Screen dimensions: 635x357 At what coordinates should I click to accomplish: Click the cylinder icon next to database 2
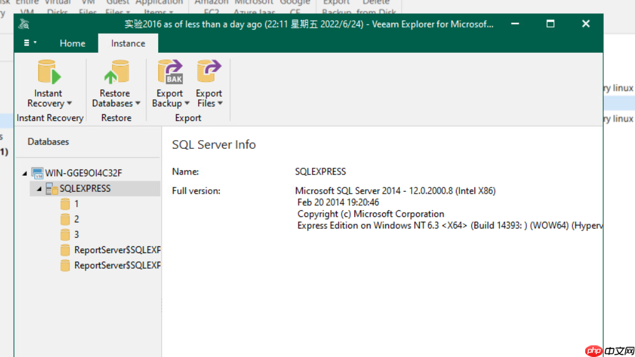[x=65, y=219]
